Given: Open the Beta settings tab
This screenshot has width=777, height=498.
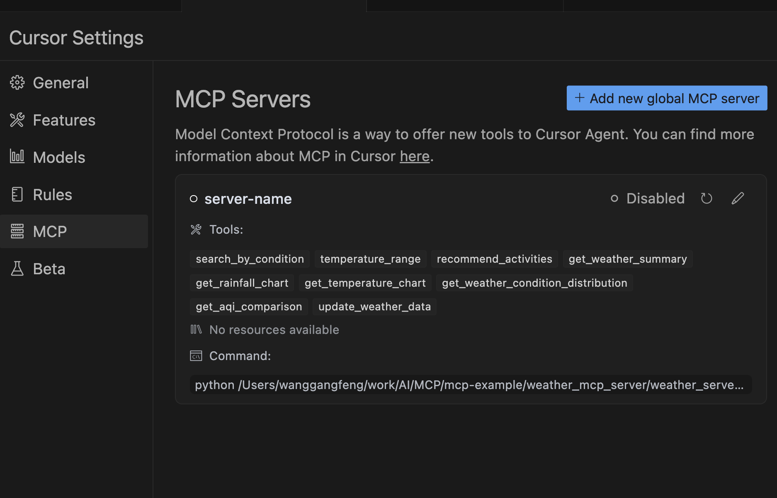Looking at the screenshot, I should point(74,268).
